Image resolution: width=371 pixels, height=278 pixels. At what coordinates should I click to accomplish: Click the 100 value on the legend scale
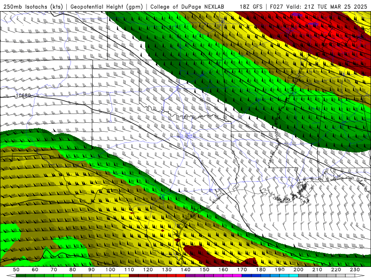point(110,270)
